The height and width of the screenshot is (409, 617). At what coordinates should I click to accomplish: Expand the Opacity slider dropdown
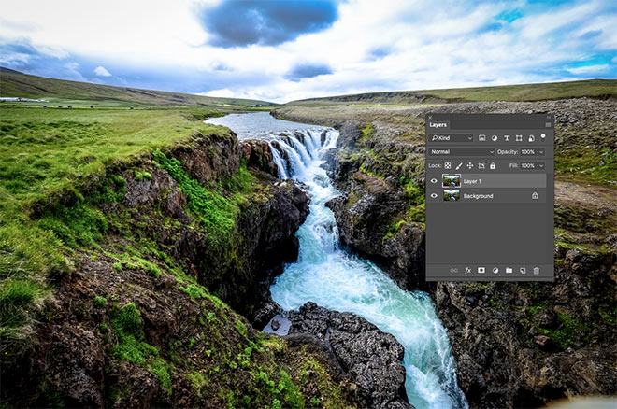tap(541, 151)
